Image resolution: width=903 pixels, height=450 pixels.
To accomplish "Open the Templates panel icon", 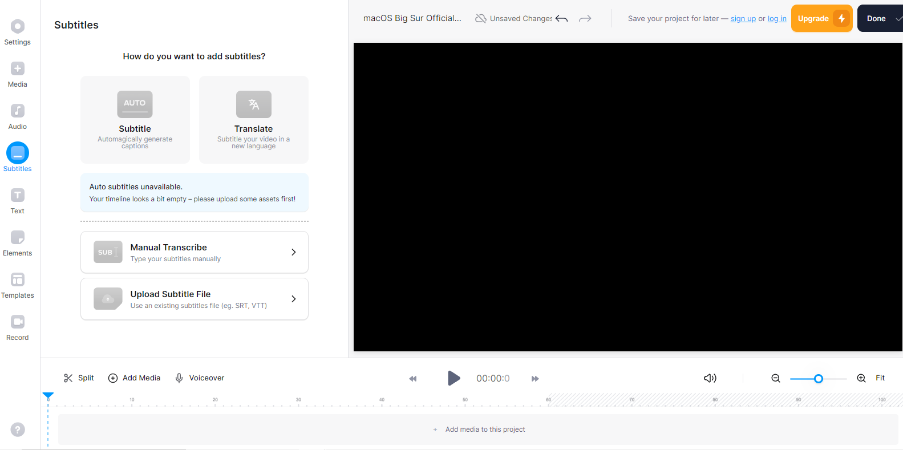I will pos(18,279).
